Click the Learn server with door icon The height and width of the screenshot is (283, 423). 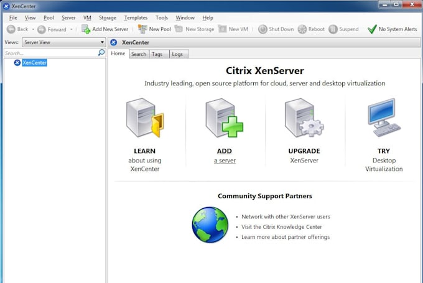145,118
